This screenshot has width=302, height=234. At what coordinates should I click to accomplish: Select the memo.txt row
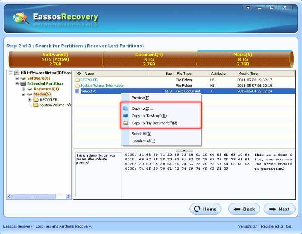[184, 91]
